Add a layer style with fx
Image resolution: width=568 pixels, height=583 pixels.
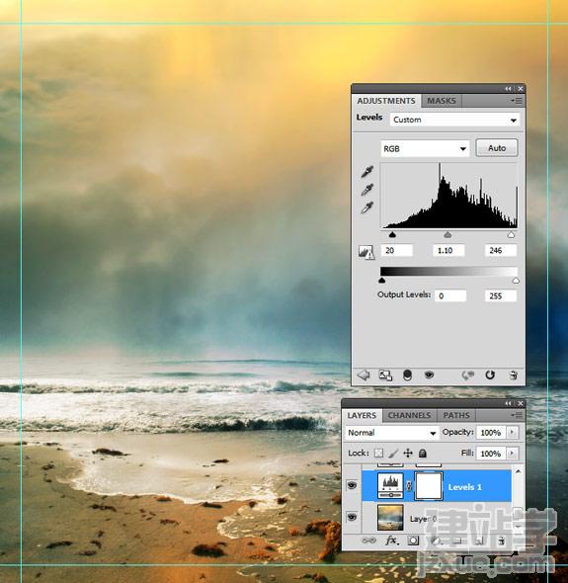pos(391,541)
